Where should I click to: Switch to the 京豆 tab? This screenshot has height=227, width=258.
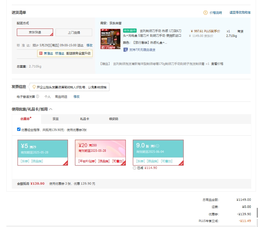56,119
